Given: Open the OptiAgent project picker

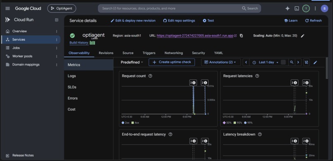Looking at the screenshot, I should 62,9.
